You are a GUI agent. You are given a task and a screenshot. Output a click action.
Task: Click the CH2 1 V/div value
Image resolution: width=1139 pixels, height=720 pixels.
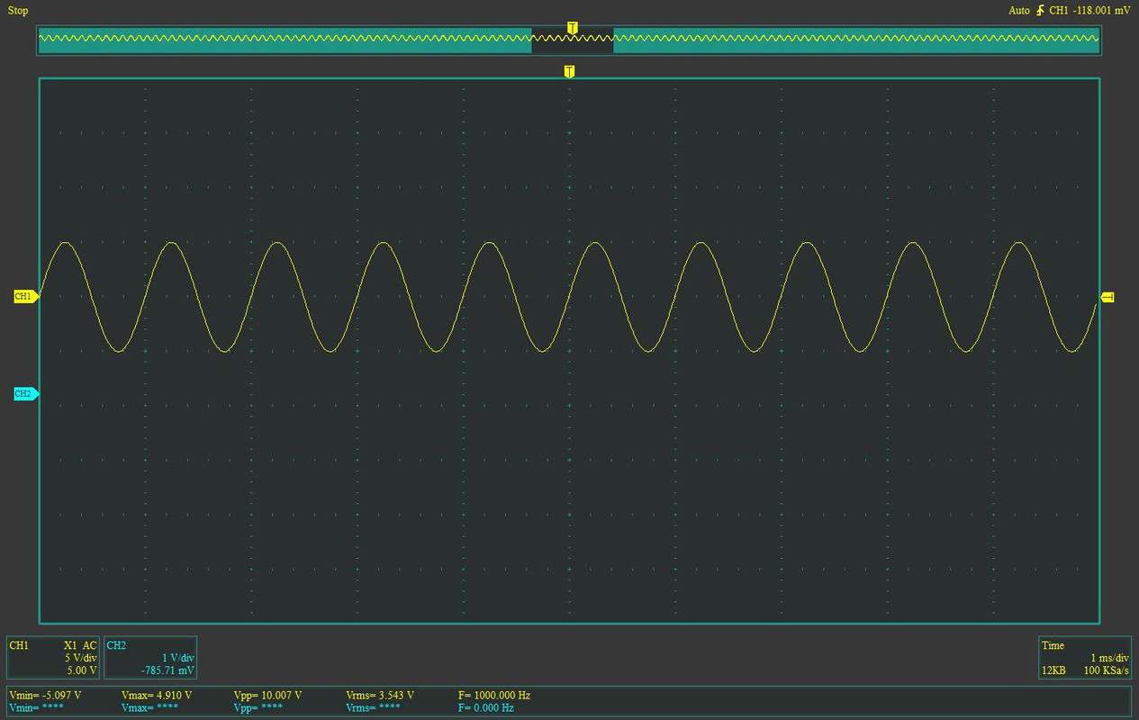177,658
